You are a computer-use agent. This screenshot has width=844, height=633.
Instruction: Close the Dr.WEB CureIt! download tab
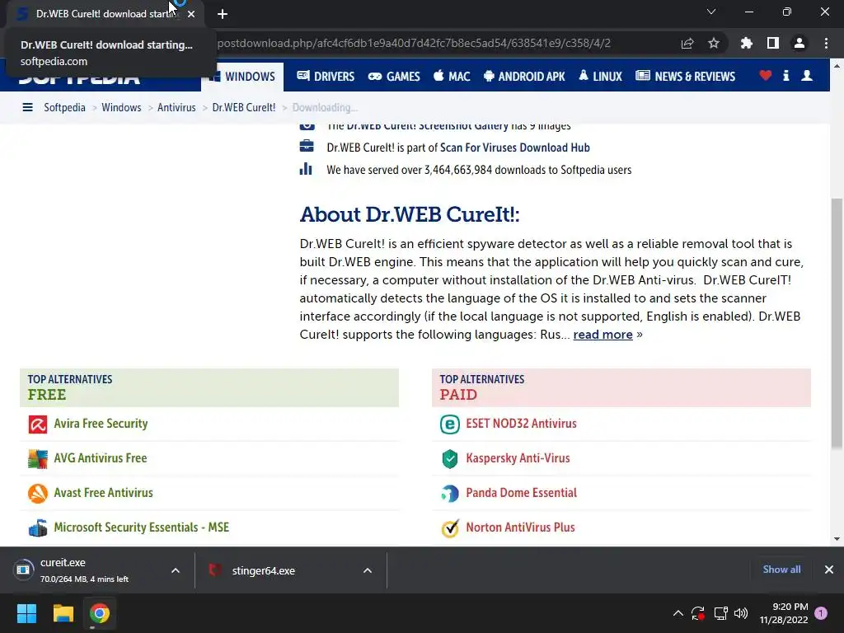click(x=191, y=14)
